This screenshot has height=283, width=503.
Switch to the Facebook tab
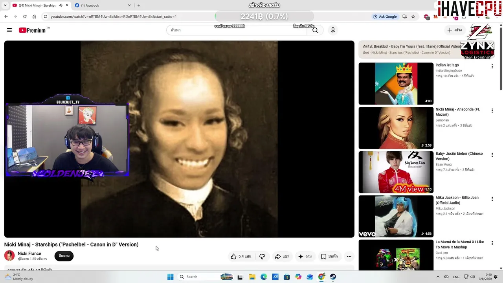tap(103, 6)
